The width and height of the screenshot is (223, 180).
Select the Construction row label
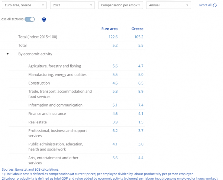(39, 83)
